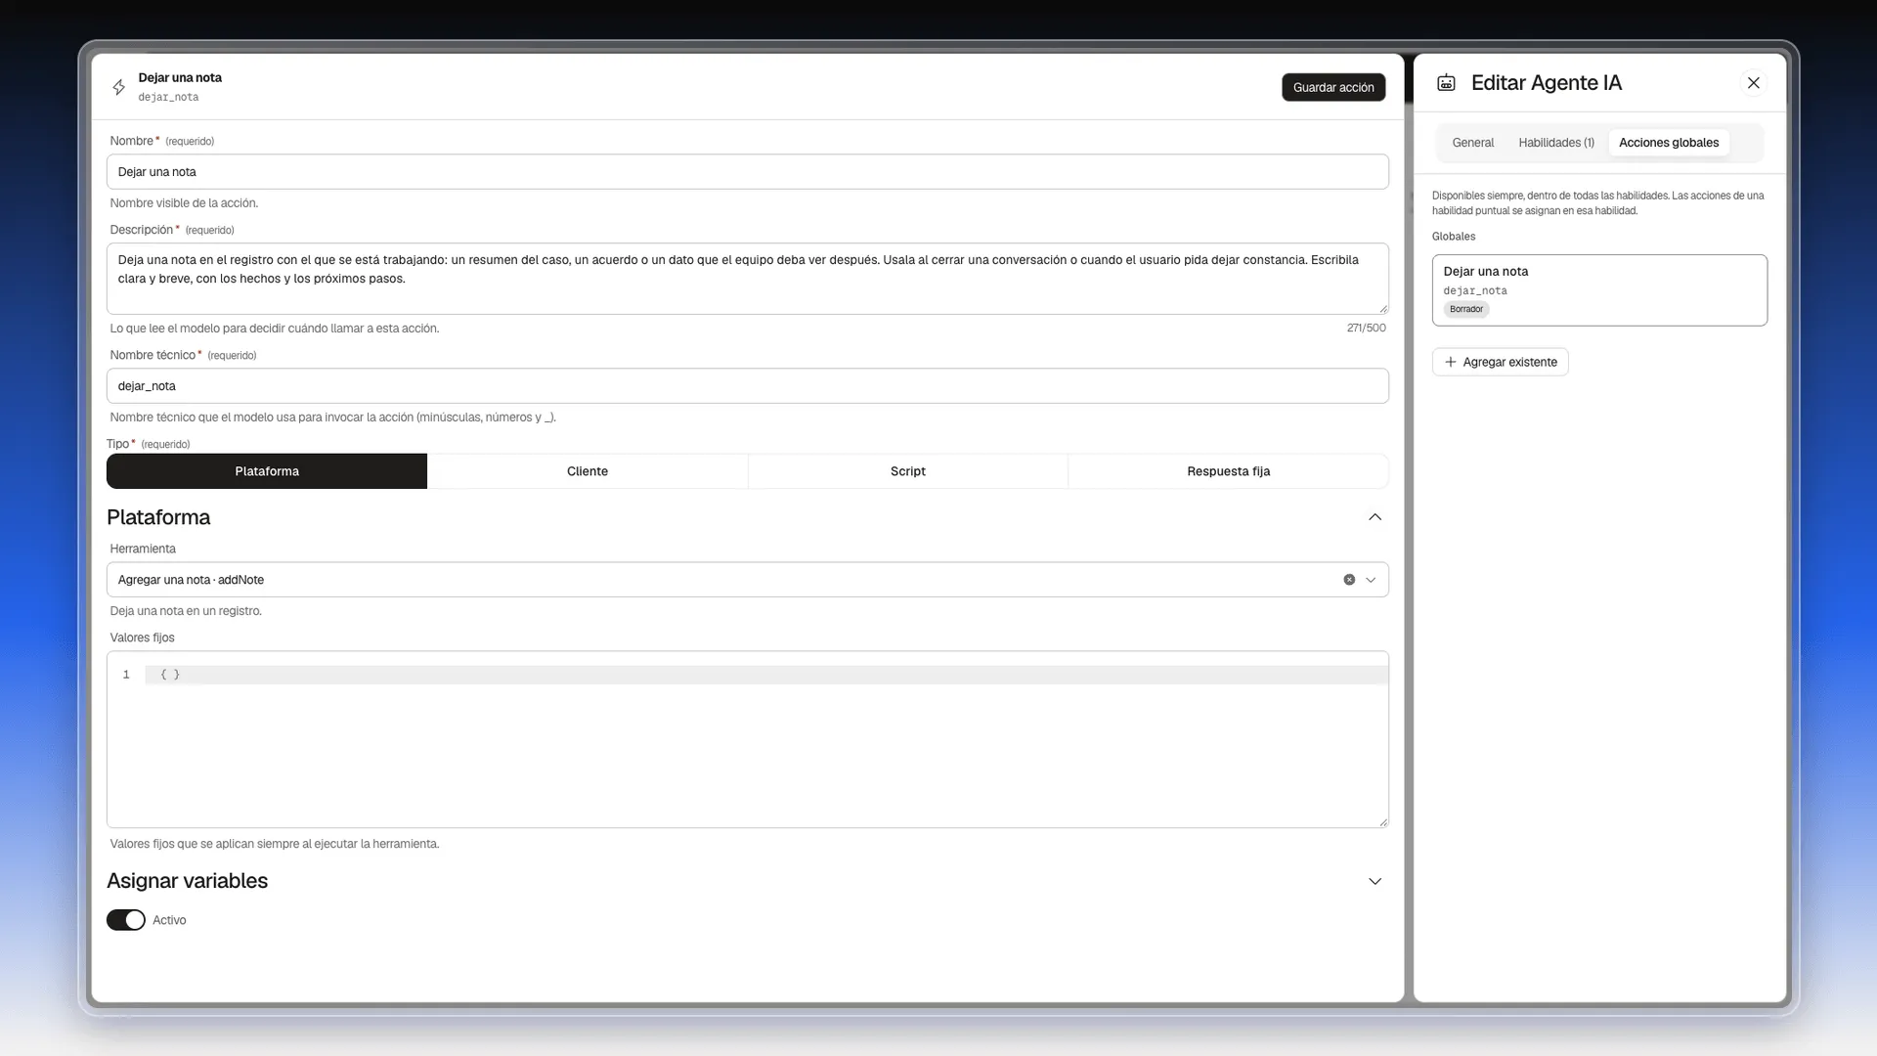Click the 'Deja una nota en un registro.' hint

pyautogui.click(x=186, y=611)
